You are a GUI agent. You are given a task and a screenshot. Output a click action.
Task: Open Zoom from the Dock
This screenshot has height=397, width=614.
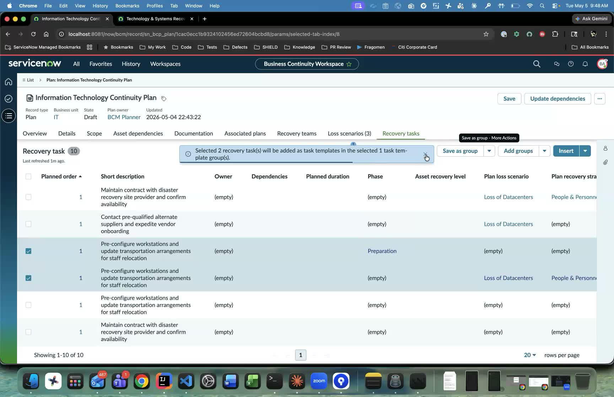coord(319,381)
